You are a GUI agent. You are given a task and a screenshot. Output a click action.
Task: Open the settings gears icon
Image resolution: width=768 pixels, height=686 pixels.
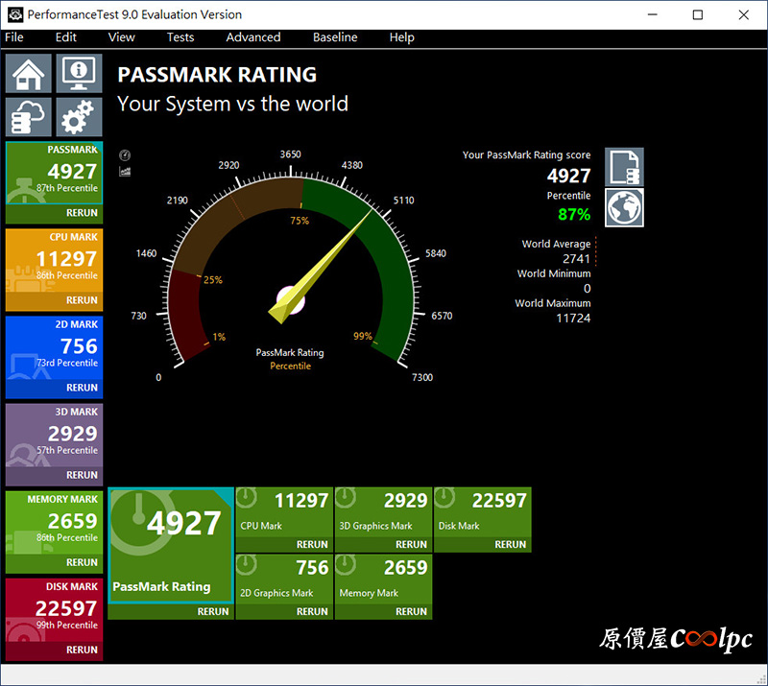79,117
